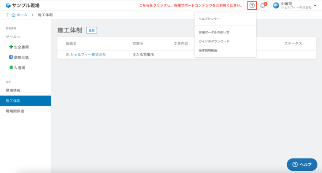Click the 主たる営業所 table cell
The width and height of the screenshot is (322, 173).
coord(143,55)
